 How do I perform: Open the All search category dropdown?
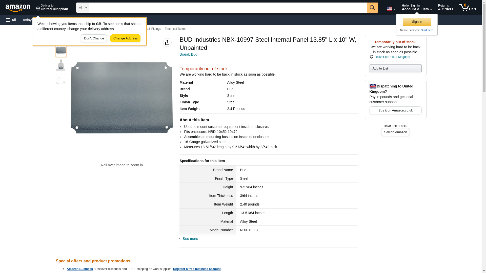(x=83, y=8)
